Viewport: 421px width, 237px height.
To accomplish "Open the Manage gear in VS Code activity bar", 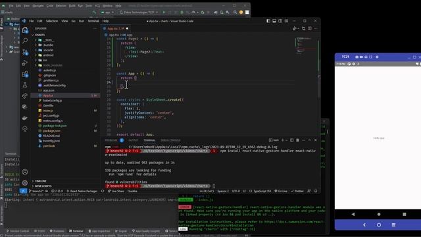I will (25, 183).
